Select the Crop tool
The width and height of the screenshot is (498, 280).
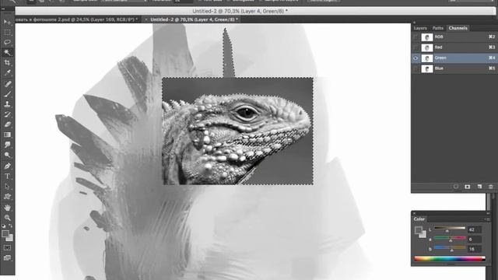[x=7, y=62]
